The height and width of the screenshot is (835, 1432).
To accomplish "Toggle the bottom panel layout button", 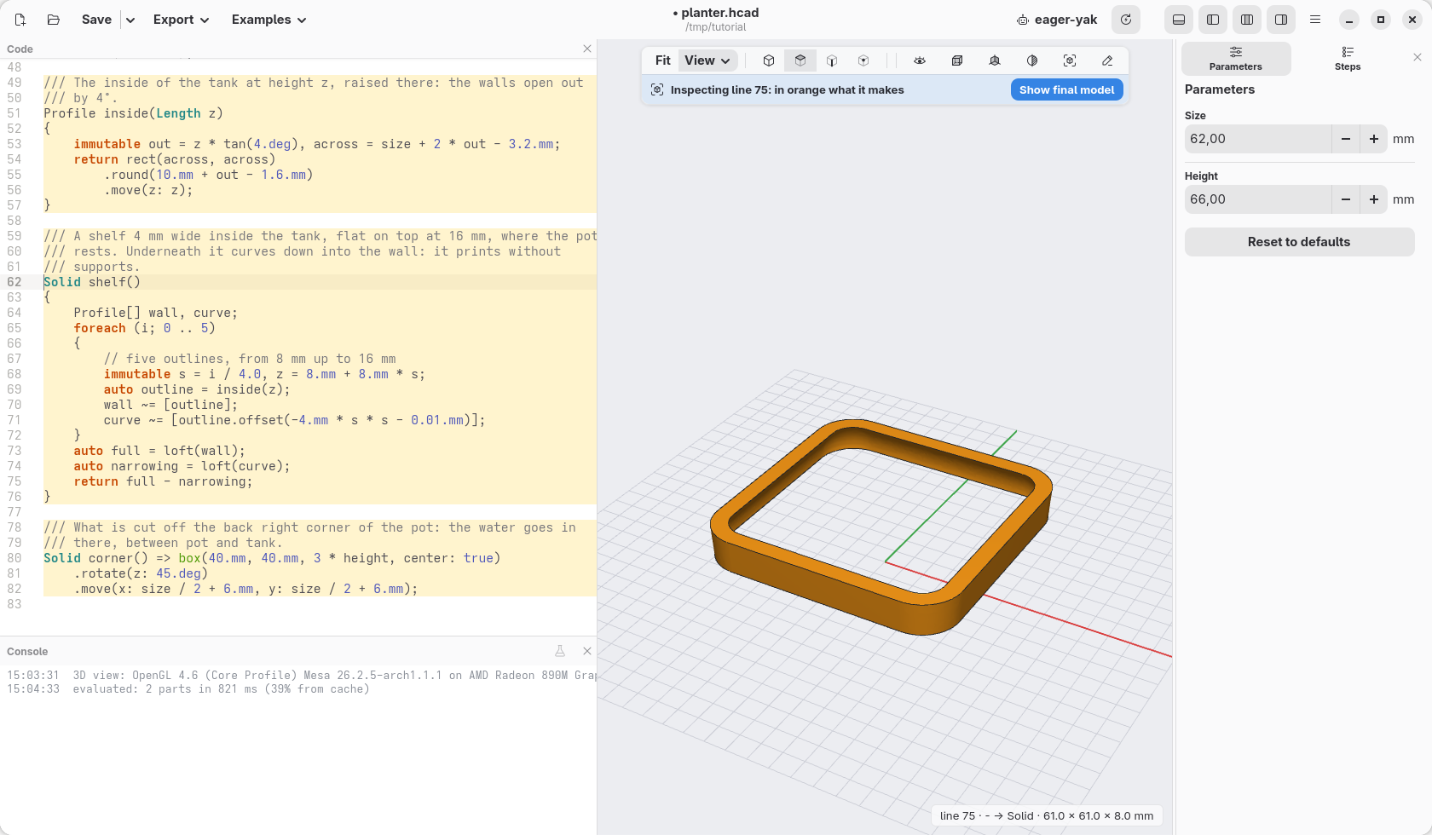I will click(x=1179, y=20).
